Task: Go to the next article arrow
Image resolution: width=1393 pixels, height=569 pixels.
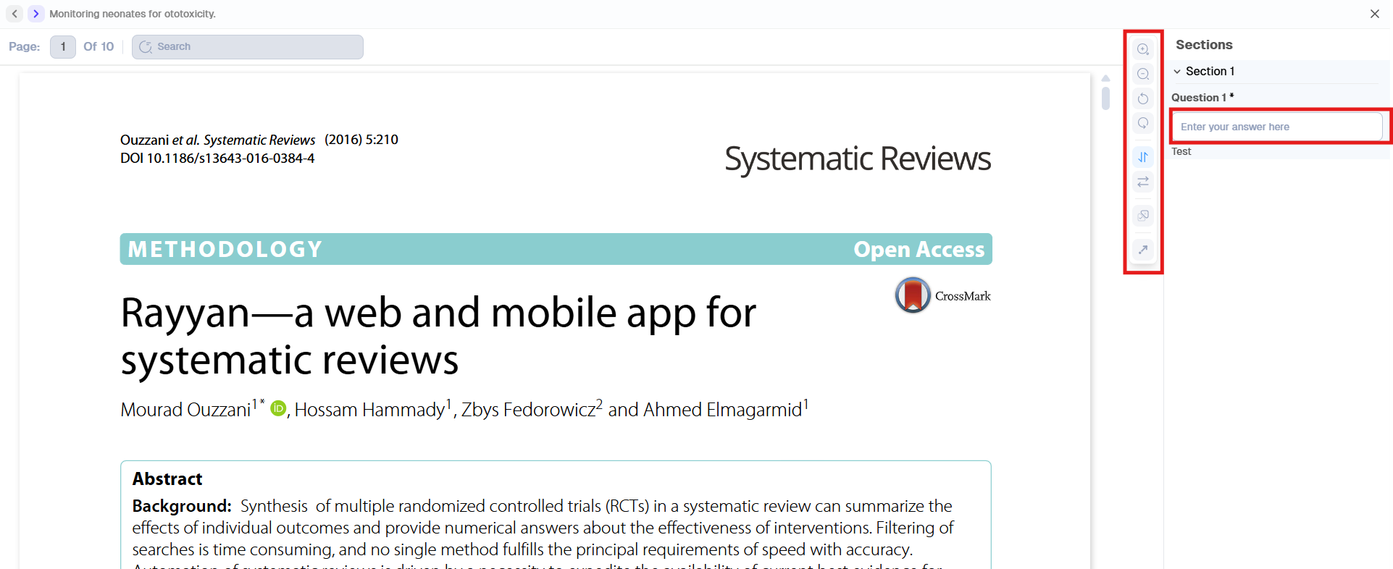Action: [x=35, y=14]
